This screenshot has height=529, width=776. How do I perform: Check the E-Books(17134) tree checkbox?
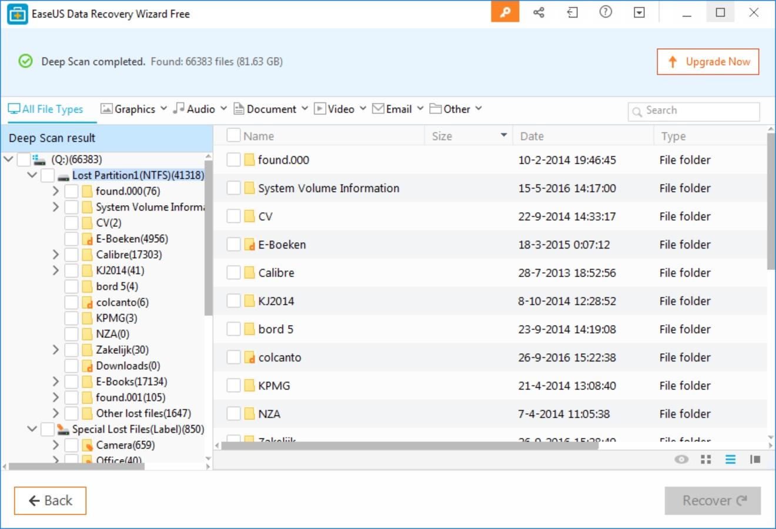point(71,381)
